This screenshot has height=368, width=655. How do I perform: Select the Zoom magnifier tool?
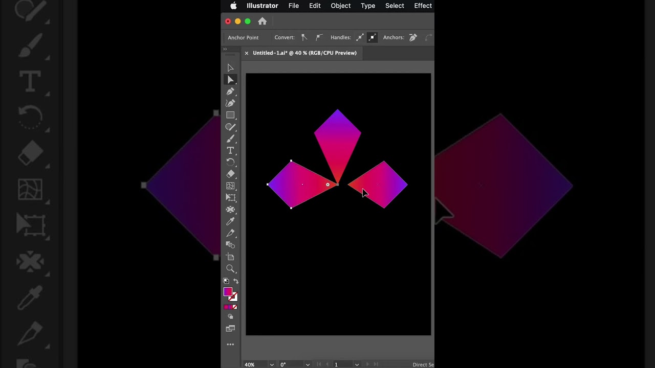click(230, 269)
